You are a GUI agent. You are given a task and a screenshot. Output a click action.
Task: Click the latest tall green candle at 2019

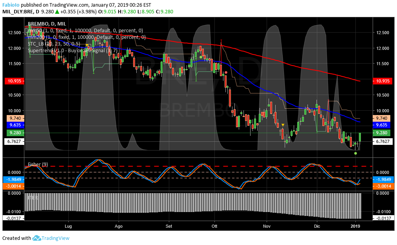360,137
